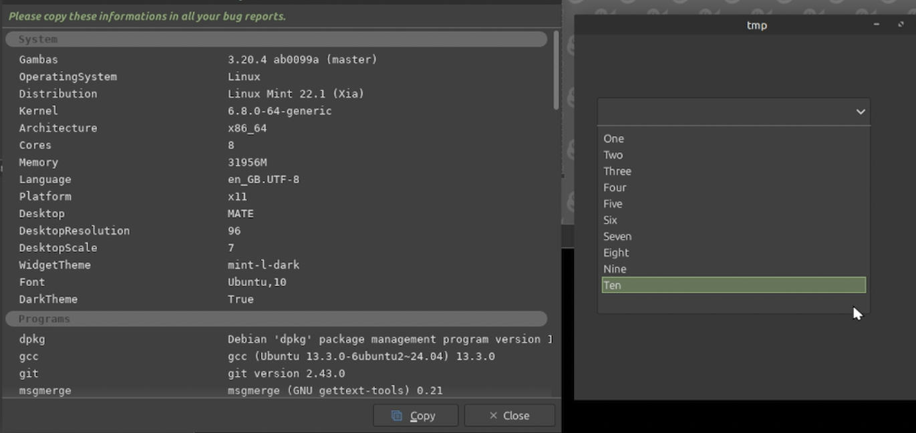Click the Copy button
Image resolution: width=916 pixels, height=433 pixels.
tap(415, 416)
